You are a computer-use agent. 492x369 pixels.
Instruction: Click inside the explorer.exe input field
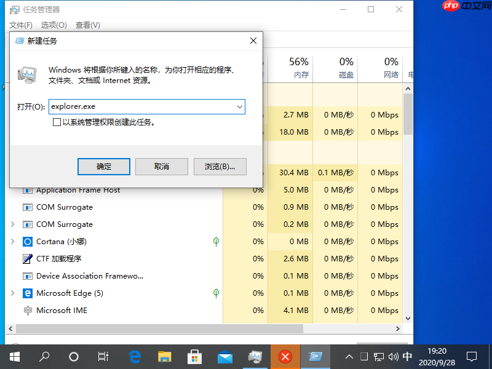pyautogui.click(x=141, y=106)
